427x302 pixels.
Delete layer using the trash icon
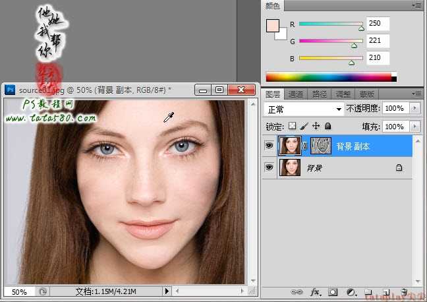point(405,292)
